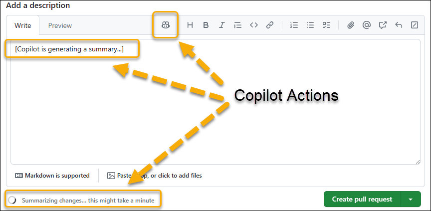Image resolution: width=431 pixels, height=211 pixels.
Task: Focus the description text area
Action: [x=215, y=102]
